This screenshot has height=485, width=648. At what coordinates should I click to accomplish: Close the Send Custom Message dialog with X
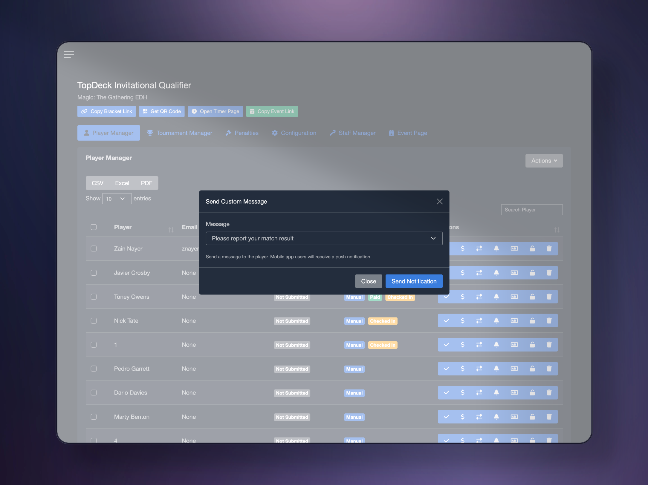coord(440,202)
